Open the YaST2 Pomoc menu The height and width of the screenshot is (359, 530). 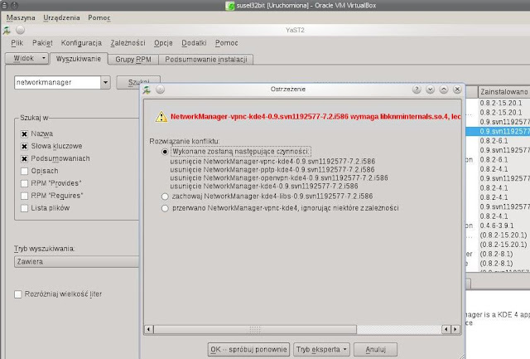coord(226,43)
